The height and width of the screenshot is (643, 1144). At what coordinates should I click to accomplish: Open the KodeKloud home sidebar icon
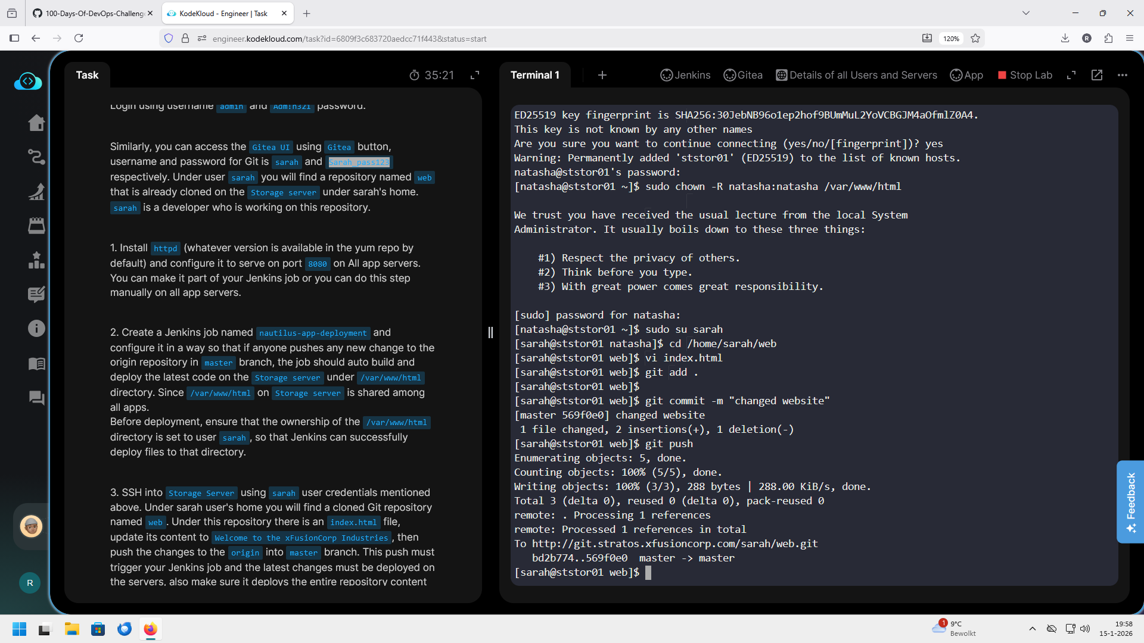[x=36, y=123]
